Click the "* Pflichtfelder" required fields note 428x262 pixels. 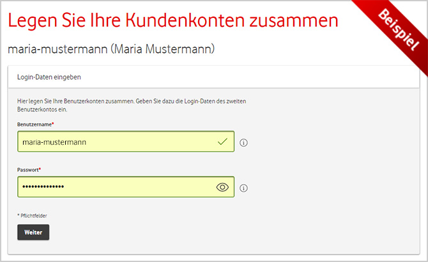[33, 215]
